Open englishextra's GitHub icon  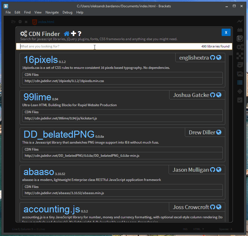click(x=213, y=58)
